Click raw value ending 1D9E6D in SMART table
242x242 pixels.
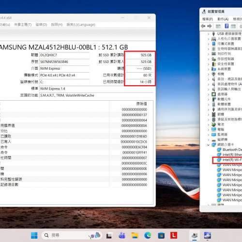point(134,136)
